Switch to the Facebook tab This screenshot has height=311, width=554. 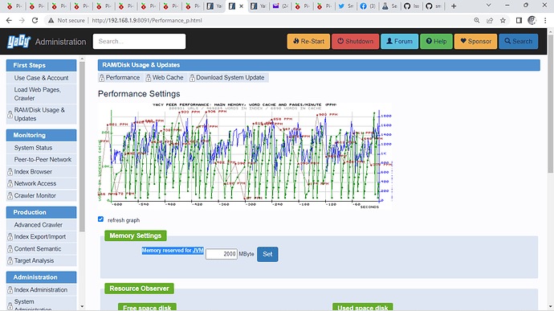tap(368, 6)
